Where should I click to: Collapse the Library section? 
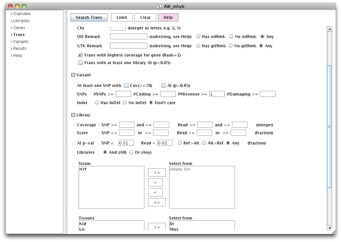point(73,115)
